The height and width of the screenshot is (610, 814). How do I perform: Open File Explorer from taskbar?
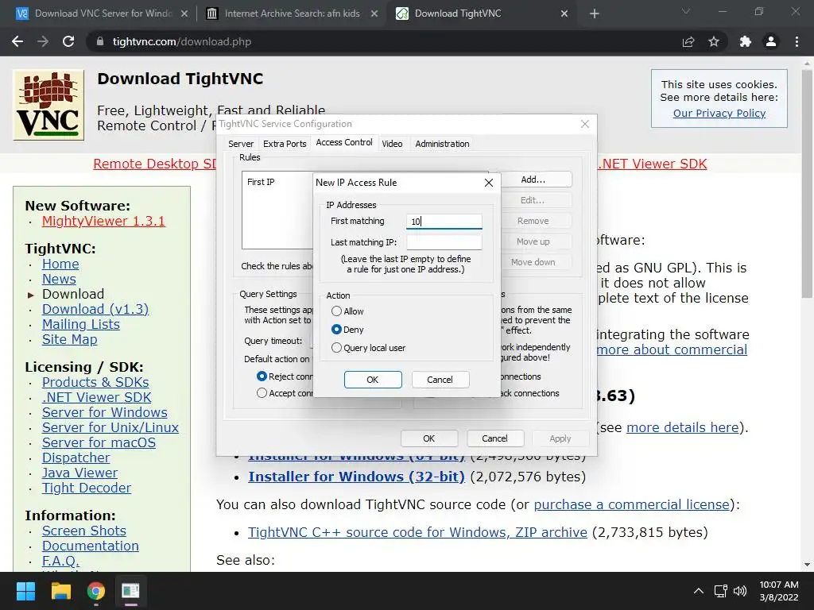click(60, 591)
